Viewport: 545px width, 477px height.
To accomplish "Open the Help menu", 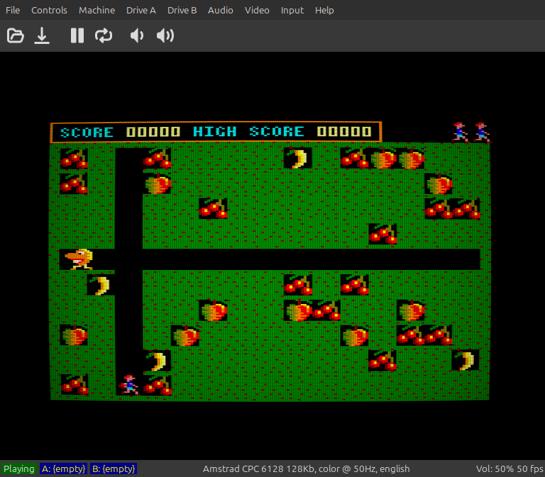I will pyautogui.click(x=324, y=10).
